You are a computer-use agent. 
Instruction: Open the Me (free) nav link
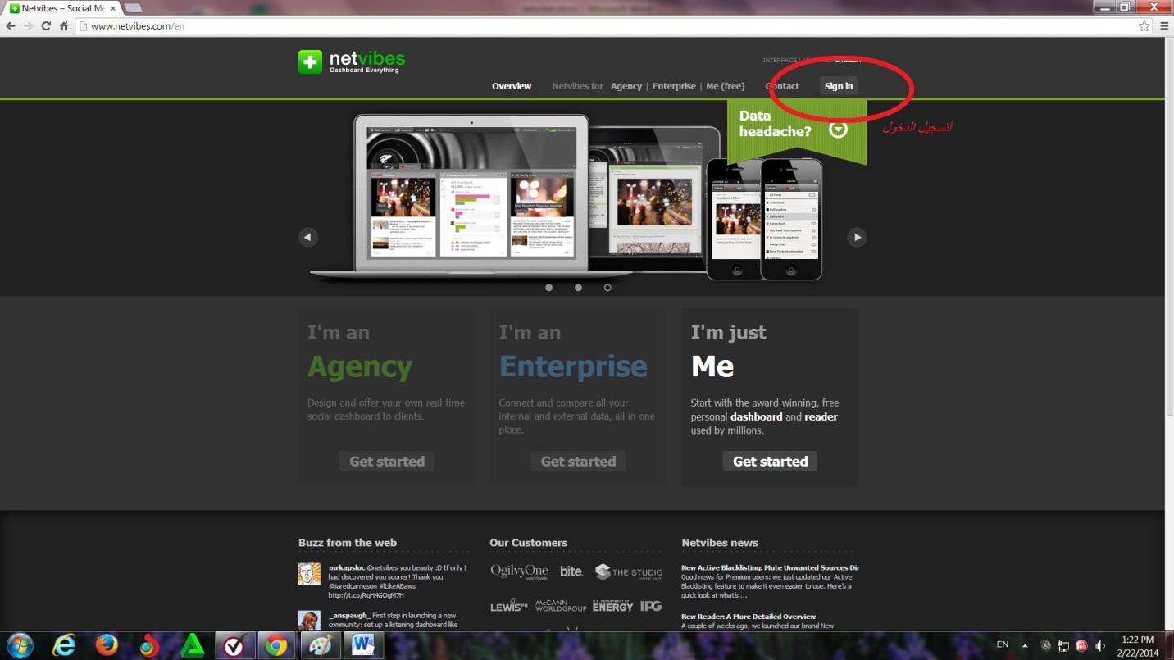pos(726,86)
